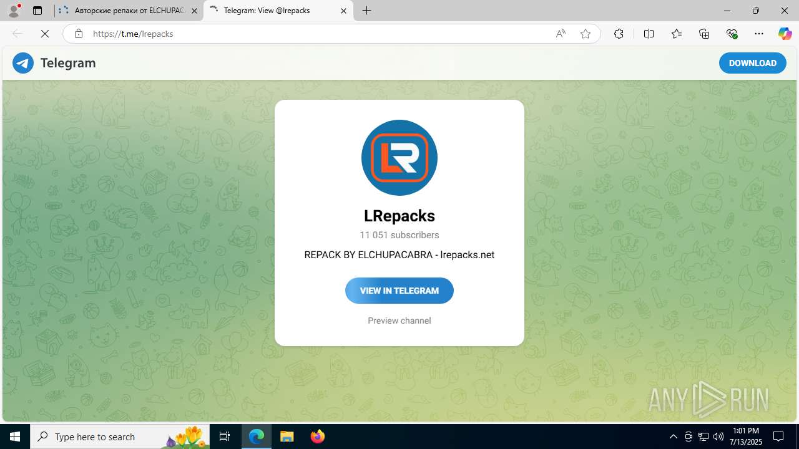799x449 pixels.
Task: Click the Telegram logo in header
Action: [23, 63]
